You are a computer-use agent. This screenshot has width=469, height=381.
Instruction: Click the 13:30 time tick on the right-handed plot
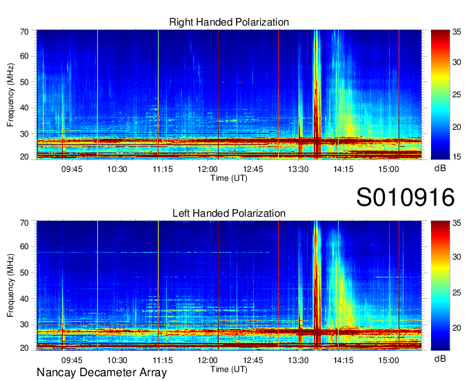(x=298, y=169)
